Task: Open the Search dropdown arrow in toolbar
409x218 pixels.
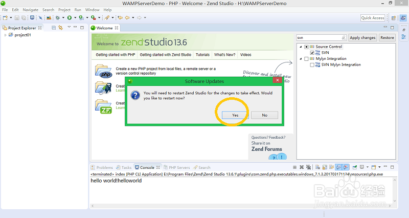Action: 112,18
